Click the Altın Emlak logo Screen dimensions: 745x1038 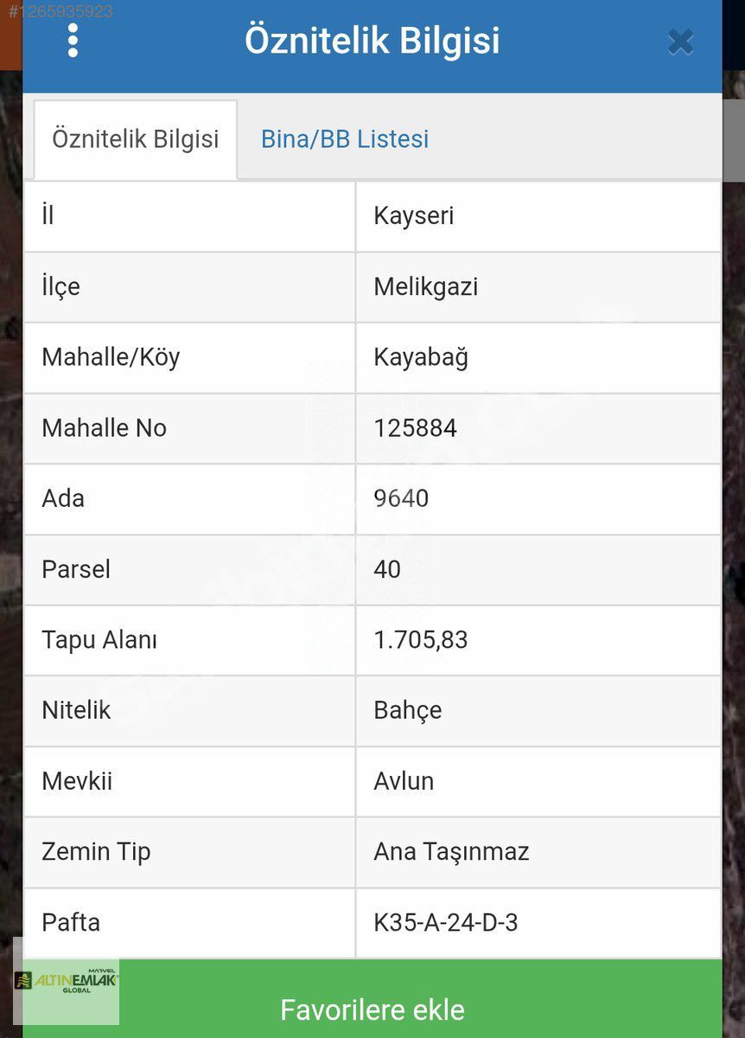[67, 982]
